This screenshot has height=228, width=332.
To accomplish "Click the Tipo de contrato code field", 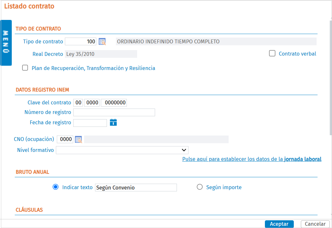I will coord(81,41).
